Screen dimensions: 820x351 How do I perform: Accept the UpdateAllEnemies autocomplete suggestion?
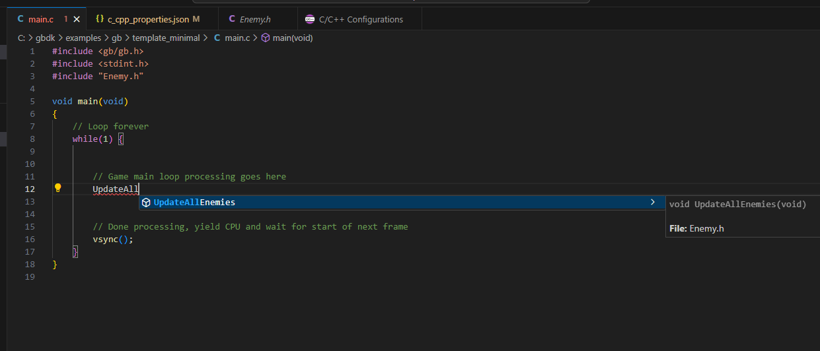(x=194, y=203)
